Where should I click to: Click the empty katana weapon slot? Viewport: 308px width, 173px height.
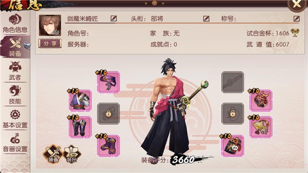233,82
